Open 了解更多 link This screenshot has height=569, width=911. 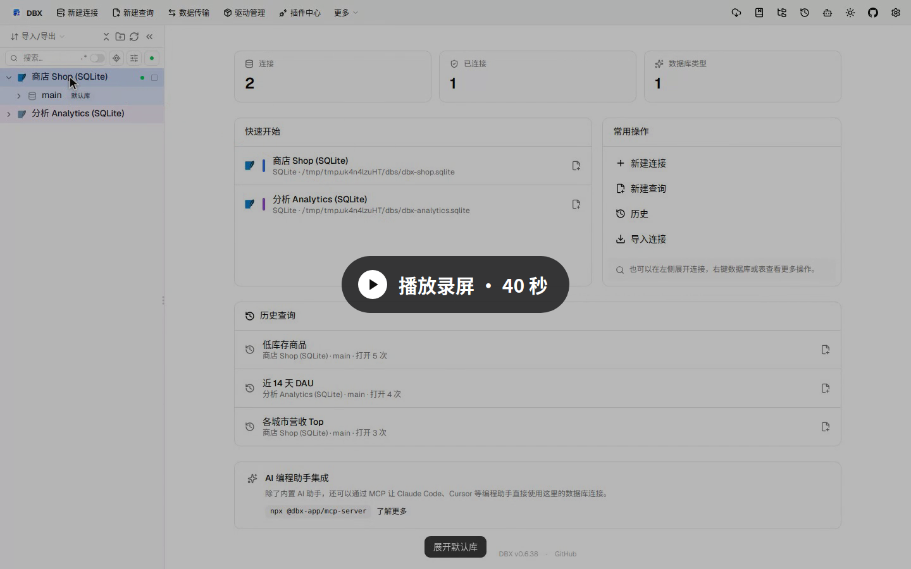(392, 511)
